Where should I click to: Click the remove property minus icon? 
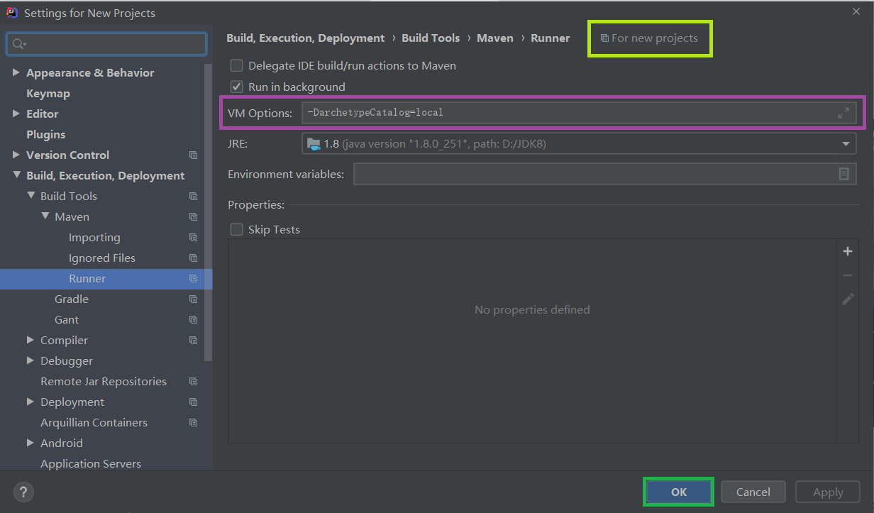847,275
